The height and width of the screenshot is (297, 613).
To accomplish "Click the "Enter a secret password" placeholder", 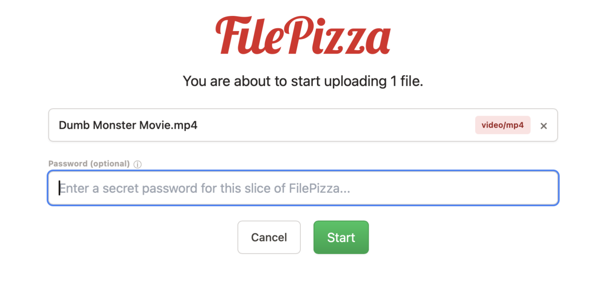I will [205, 188].
